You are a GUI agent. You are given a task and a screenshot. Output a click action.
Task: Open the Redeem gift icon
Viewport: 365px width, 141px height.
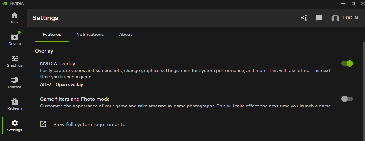coord(14,101)
